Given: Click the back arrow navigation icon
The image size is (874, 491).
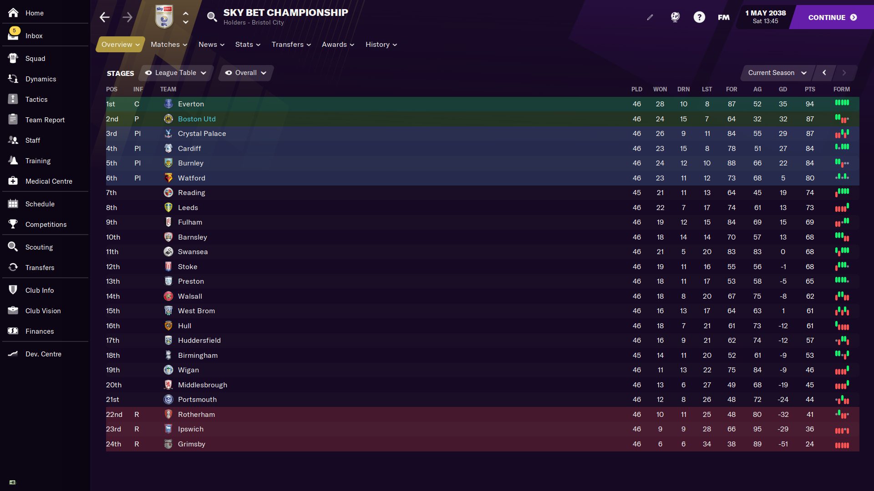Looking at the screenshot, I should tap(105, 17).
